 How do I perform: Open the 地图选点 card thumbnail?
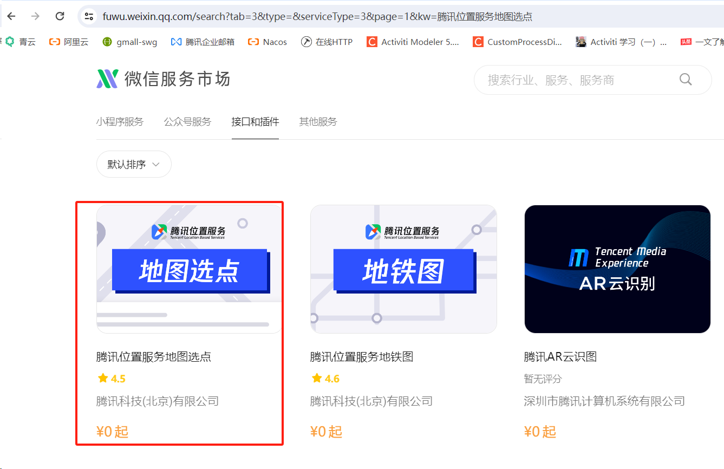click(190, 269)
